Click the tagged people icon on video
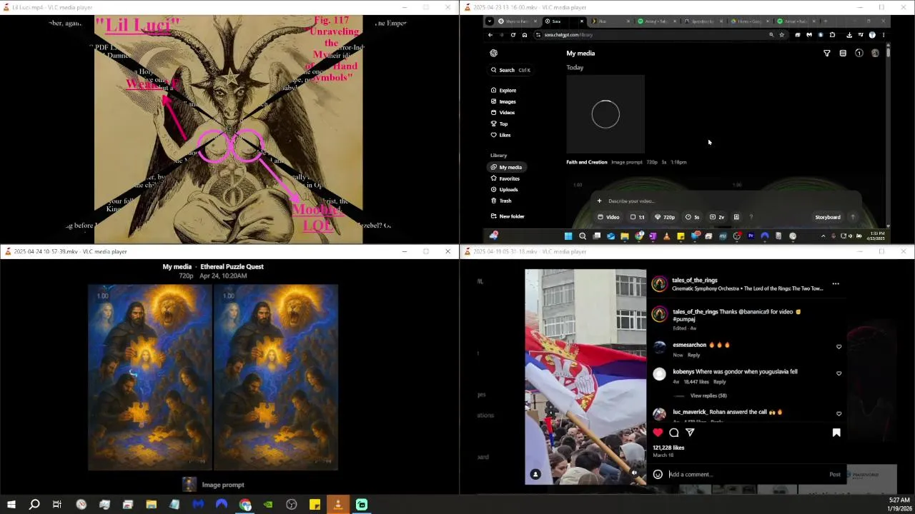The image size is (915, 514). tap(535, 474)
